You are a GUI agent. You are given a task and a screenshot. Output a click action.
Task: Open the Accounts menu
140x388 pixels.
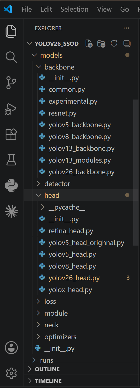coord(11,348)
